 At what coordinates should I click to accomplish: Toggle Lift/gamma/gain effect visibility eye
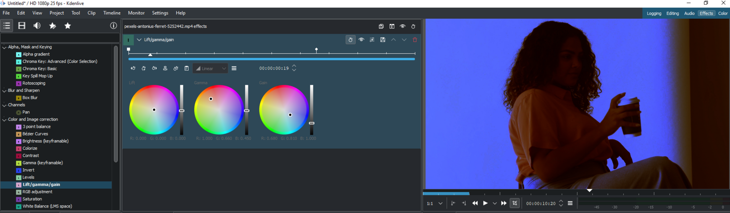[x=361, y=40]
